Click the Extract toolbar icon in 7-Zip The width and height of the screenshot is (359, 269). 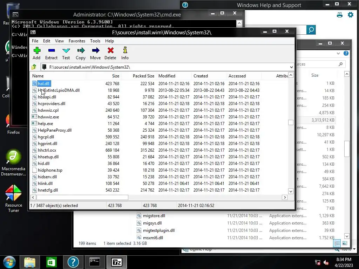pos(52,50)
